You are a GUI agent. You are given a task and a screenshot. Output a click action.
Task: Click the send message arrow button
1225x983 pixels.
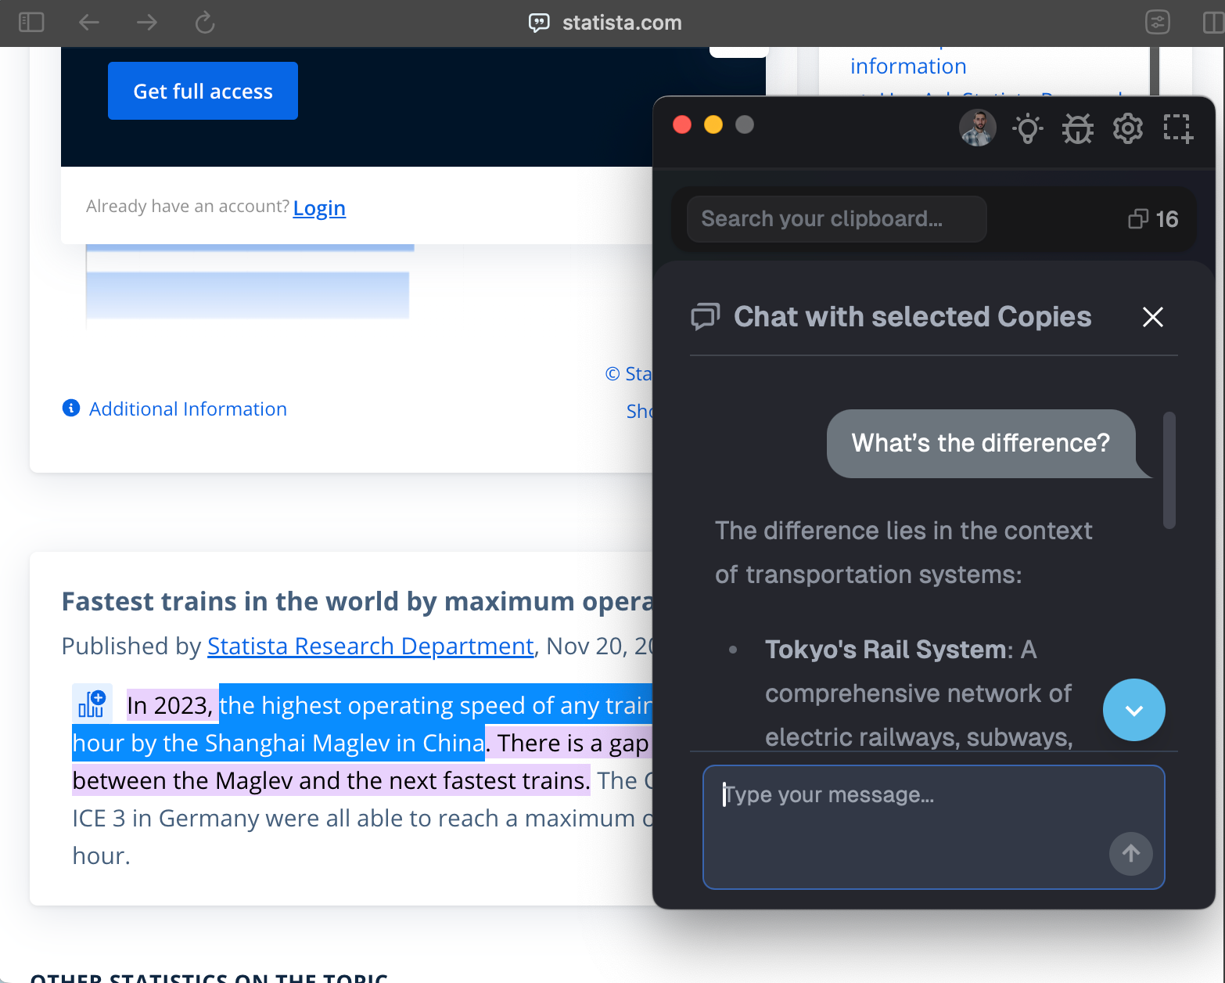coord(1131,853)
